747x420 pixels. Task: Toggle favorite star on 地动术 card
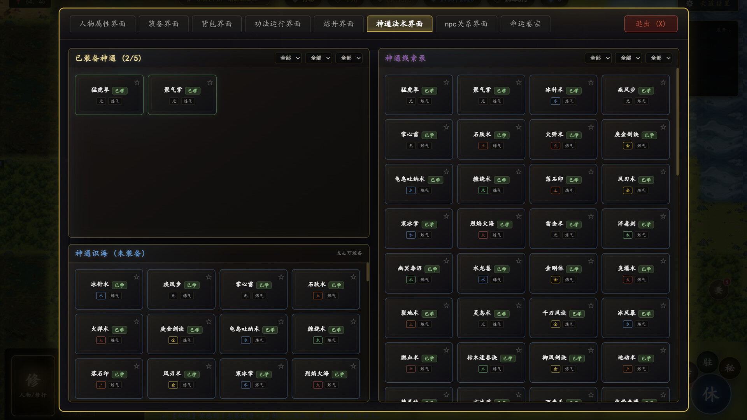coord(663,350)
